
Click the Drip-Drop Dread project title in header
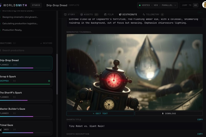[57, 5]
